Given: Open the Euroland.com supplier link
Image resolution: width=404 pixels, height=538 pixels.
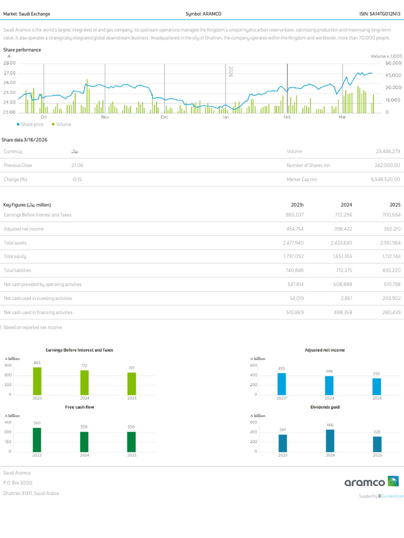Looking at the screenshot, I should pyautogui.click(x=392, y=496).
